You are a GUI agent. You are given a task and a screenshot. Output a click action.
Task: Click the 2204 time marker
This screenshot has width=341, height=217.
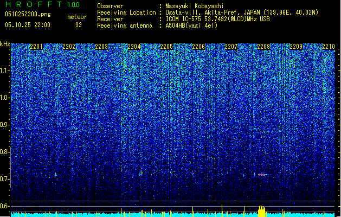(134, 47)
